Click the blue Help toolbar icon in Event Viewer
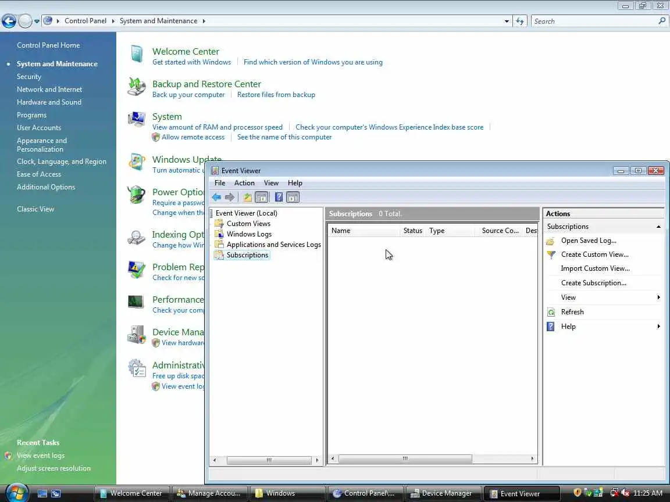The height and width of the screenshot is (502, 670). [x=279, y=197]
